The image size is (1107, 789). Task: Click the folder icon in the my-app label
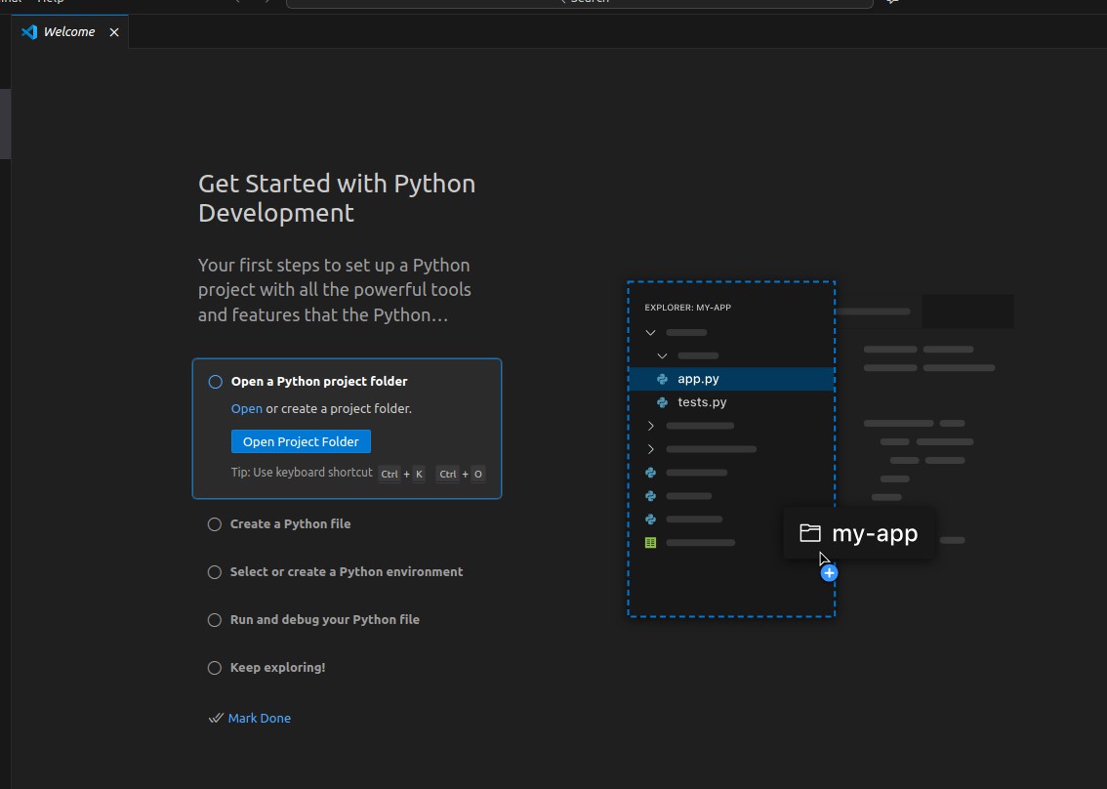point(809,533)
